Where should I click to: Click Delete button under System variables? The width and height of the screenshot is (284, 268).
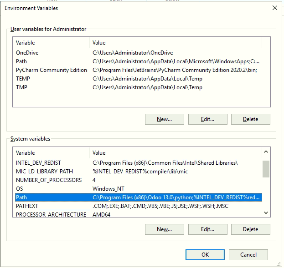250,229
